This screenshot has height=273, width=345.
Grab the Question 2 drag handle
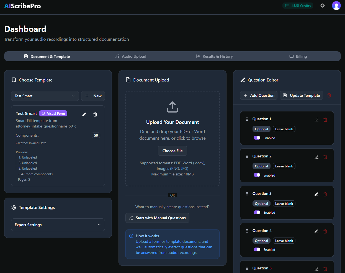(x=247, y=156)
